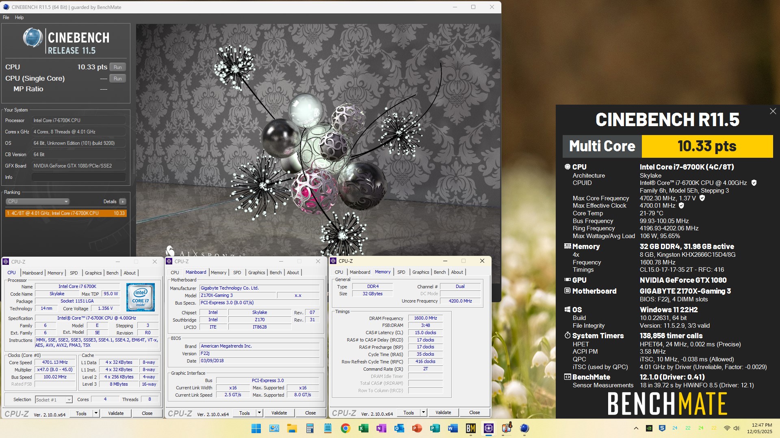Open PowerPoint from the taskbar
Viewport: 780px width, 438px height.
(417, 428)
